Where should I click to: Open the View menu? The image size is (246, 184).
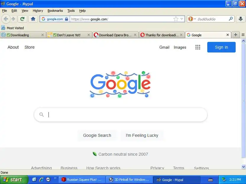click(x=25, y=11)
